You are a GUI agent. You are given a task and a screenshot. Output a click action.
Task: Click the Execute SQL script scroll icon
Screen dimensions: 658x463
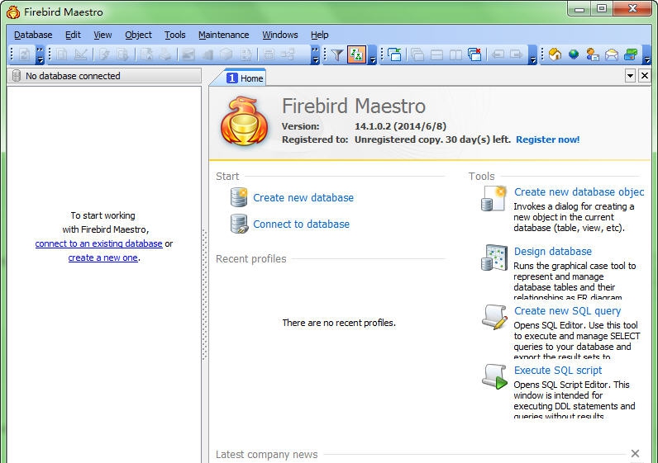[x=494, y=376]
